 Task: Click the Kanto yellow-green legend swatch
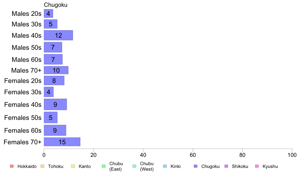(73, 166)
